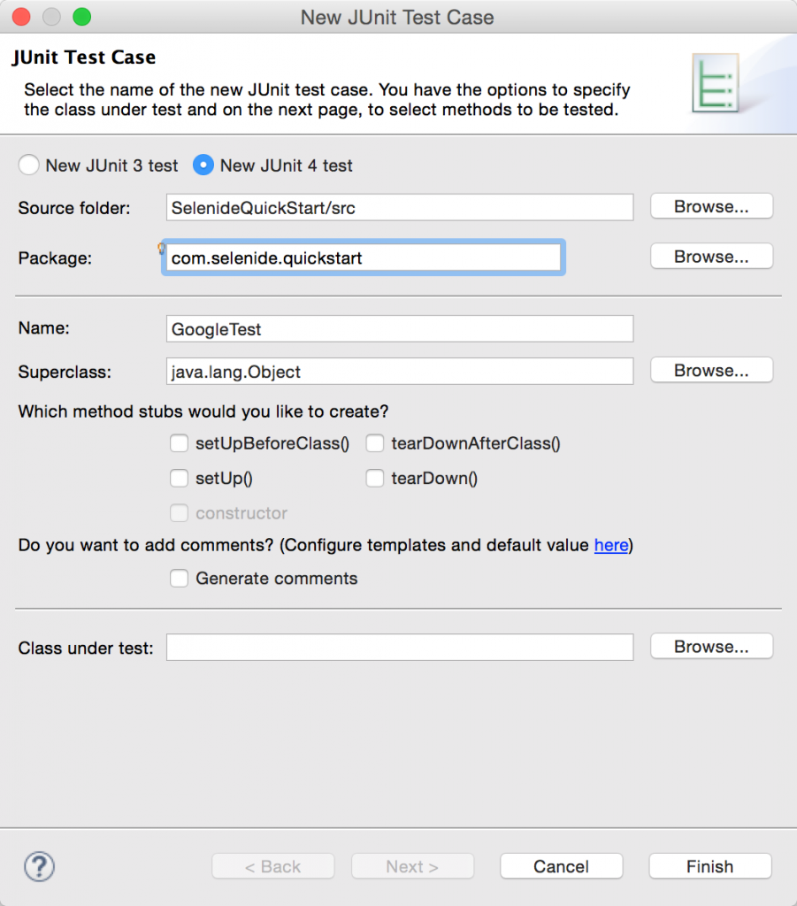Check the tearDownAfterClass() stub option

point(375,443)
